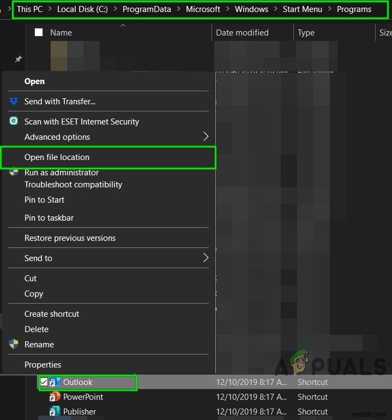This screenshot has width=392, height=420.
Task: Select the Publisher file name
Action: pyautogui.click(x=80, y=411)
